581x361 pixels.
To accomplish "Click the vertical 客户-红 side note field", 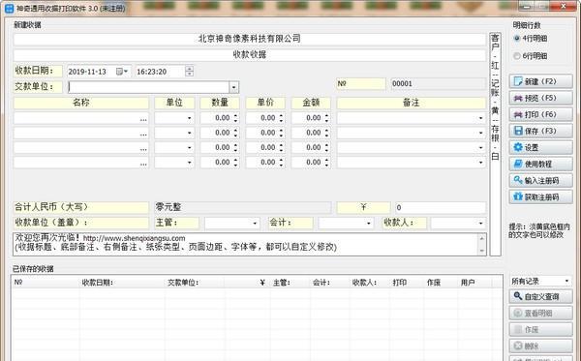I will click(x=496, y=143).
